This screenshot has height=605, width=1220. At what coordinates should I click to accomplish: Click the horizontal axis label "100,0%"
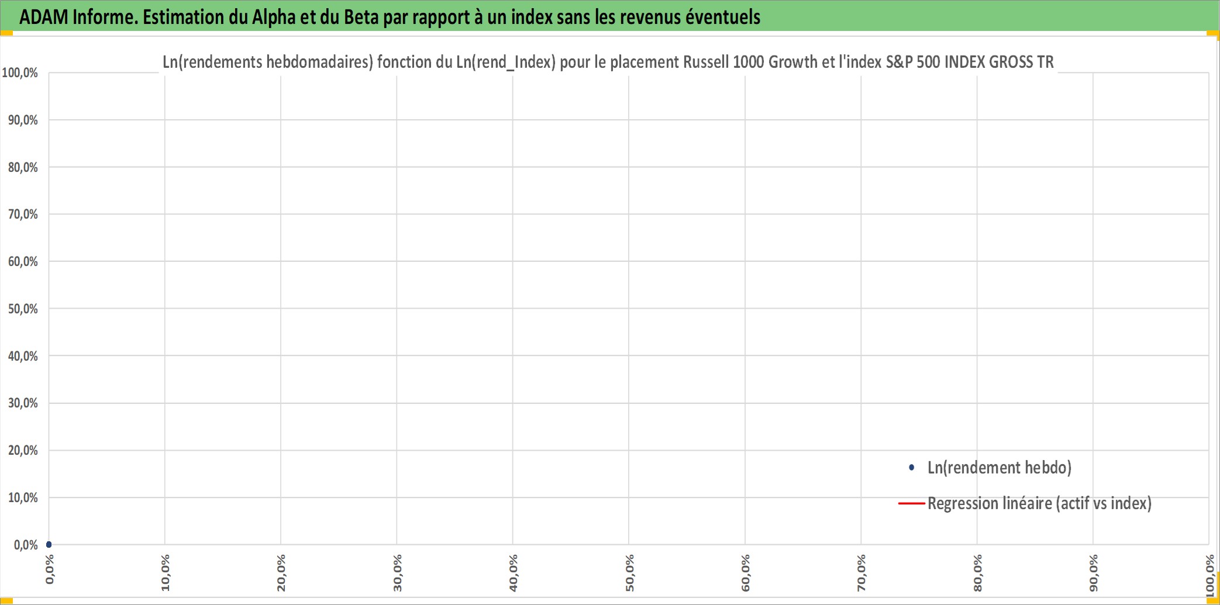(x=1210, y=576)
